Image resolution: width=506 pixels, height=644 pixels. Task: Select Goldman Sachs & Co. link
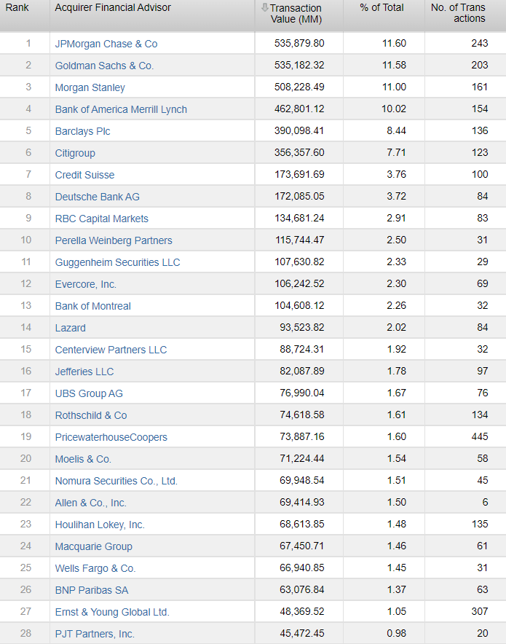point(103,66)
